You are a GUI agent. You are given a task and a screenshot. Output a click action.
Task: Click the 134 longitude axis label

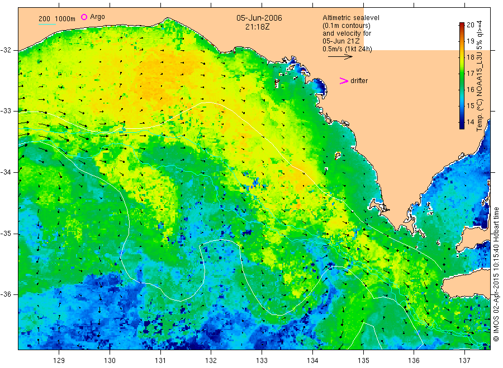tap(312, 361)
